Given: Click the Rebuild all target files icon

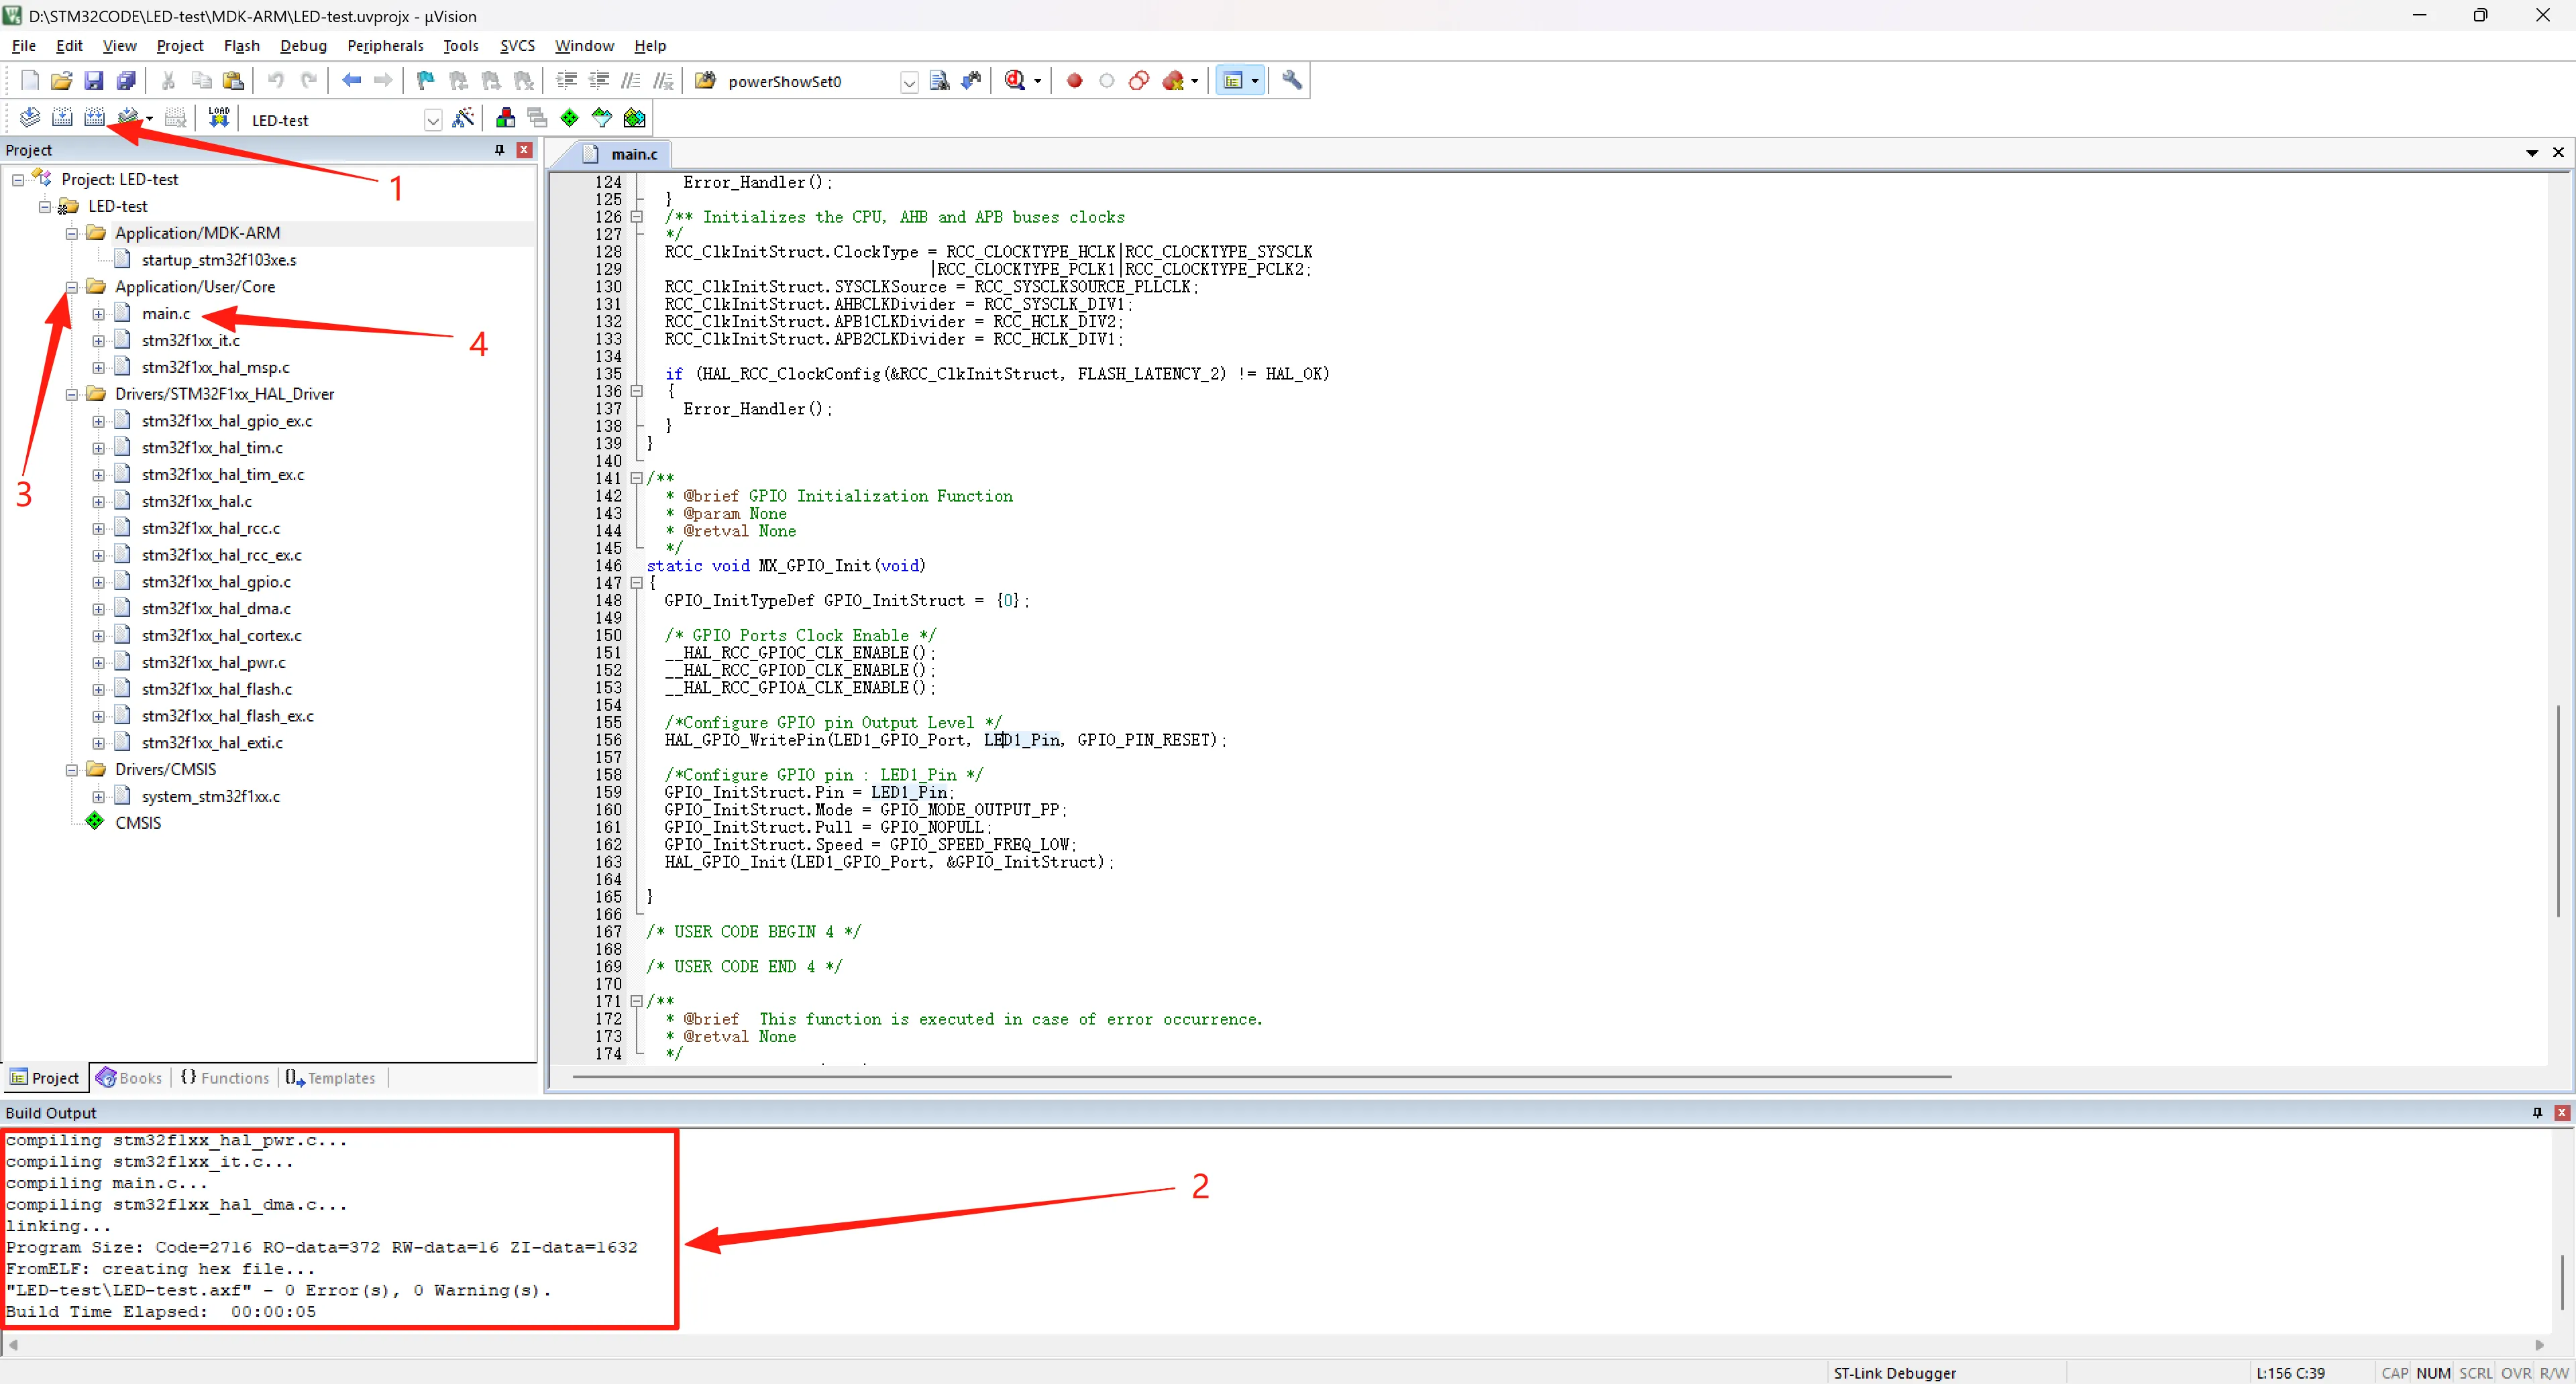Looking at the screenshot, I should [x=94, y=118].
